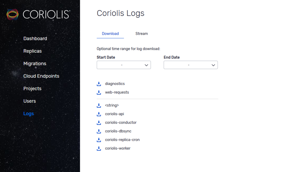Switch to the Stream tab
This screenshot has width=302, height=172.
pyautogui.click(x=141, y=34)
